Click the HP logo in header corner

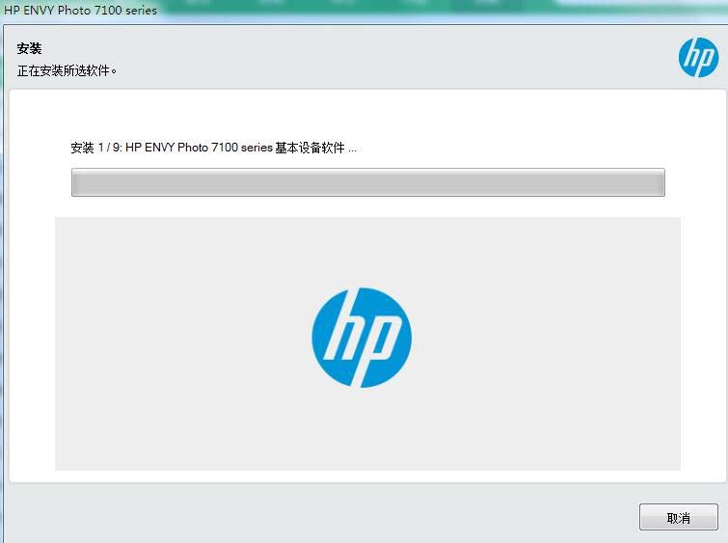tap(698, 57)
